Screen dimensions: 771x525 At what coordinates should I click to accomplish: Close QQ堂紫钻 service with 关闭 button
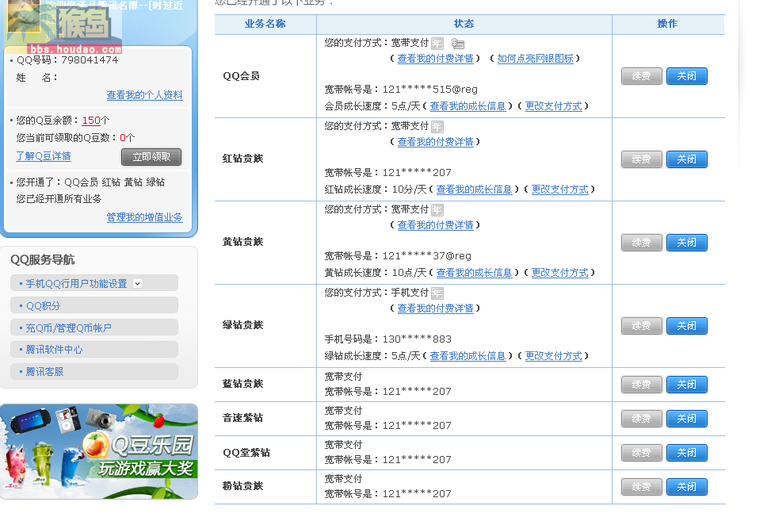[686, 453]
